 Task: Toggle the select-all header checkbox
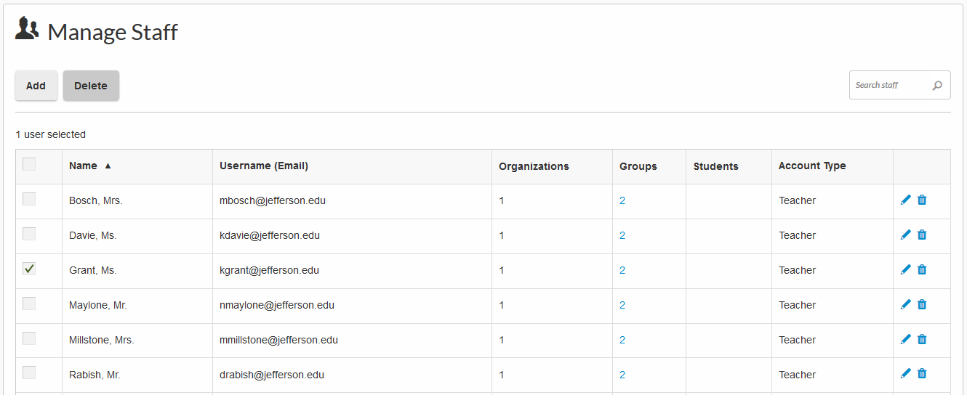[x=29, y=164]
